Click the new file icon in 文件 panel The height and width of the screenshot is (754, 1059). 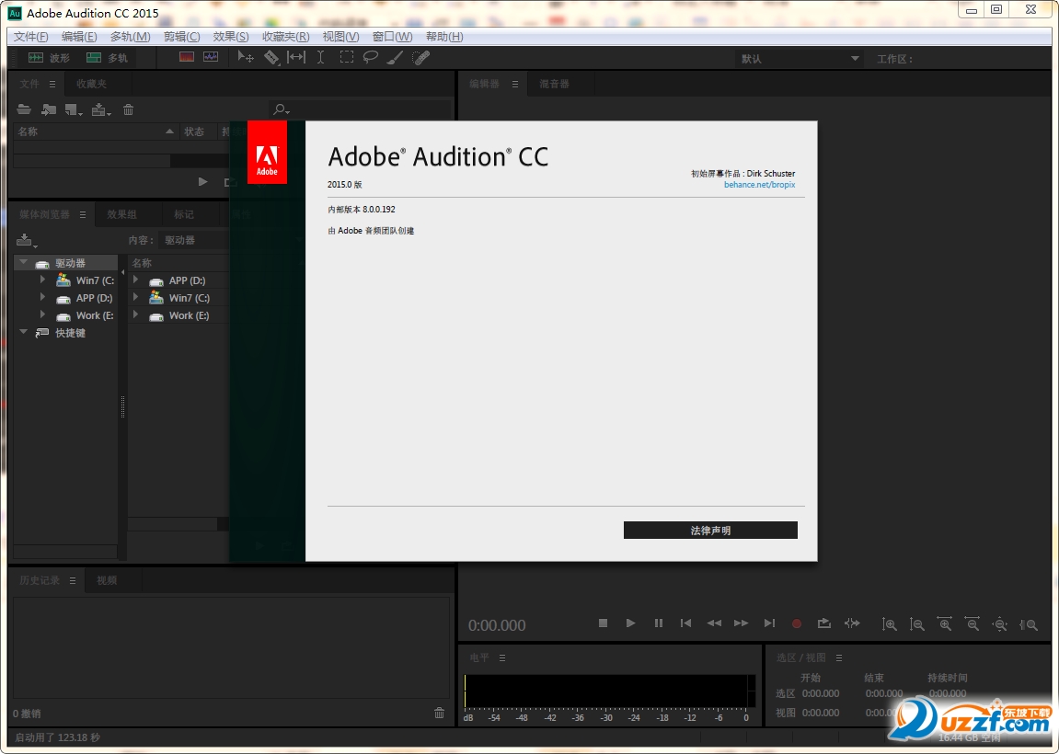pos(74,109)
